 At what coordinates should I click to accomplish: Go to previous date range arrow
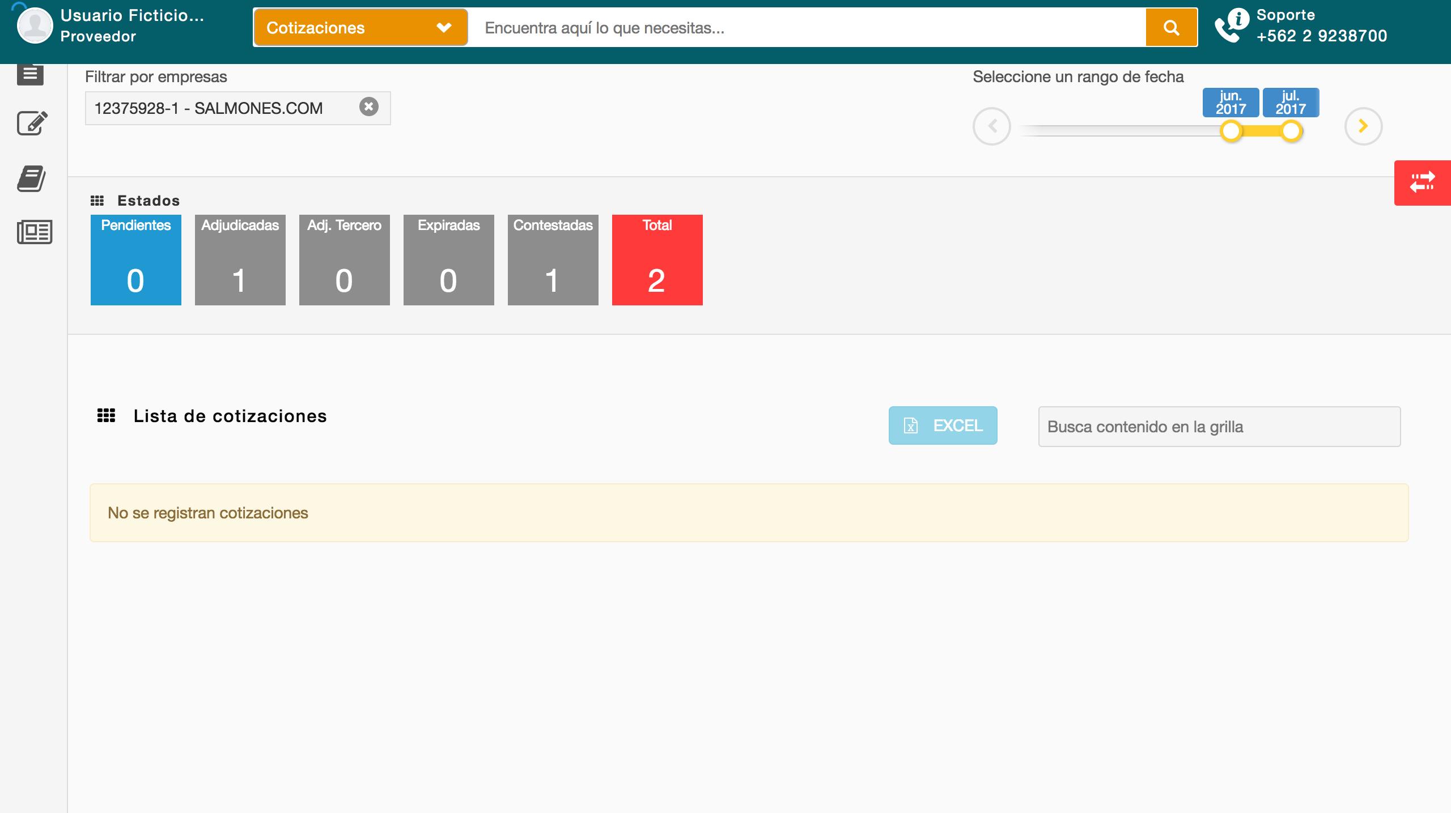tap(991, 126)
